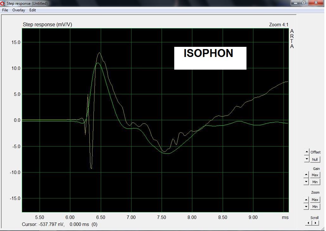Click the Offset up arrow

click(x=307, y=152)
